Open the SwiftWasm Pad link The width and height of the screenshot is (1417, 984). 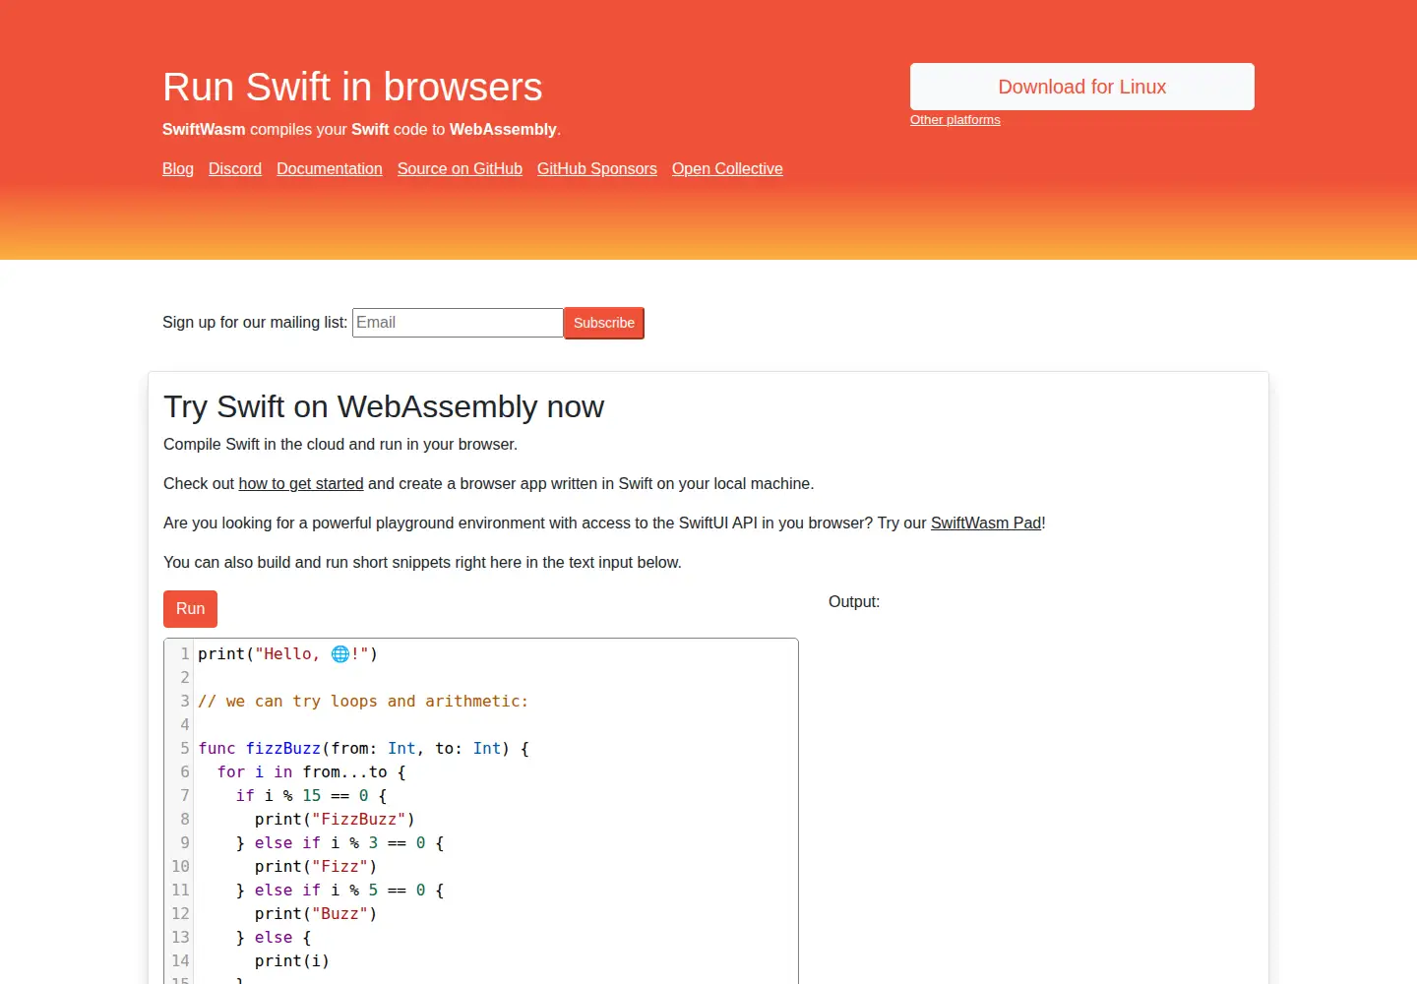986,523
